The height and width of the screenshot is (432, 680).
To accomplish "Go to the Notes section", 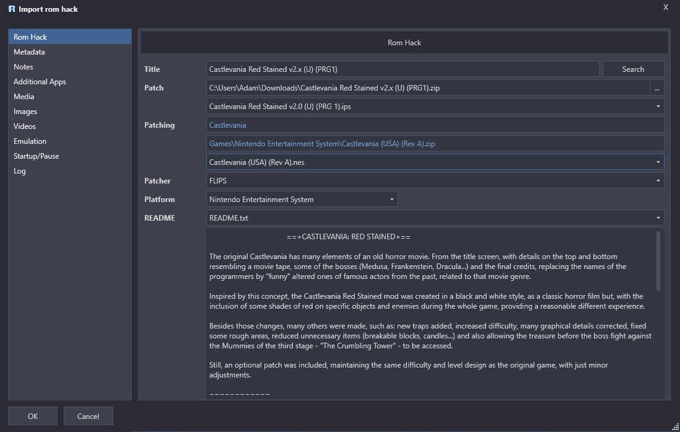I will 70,67.
